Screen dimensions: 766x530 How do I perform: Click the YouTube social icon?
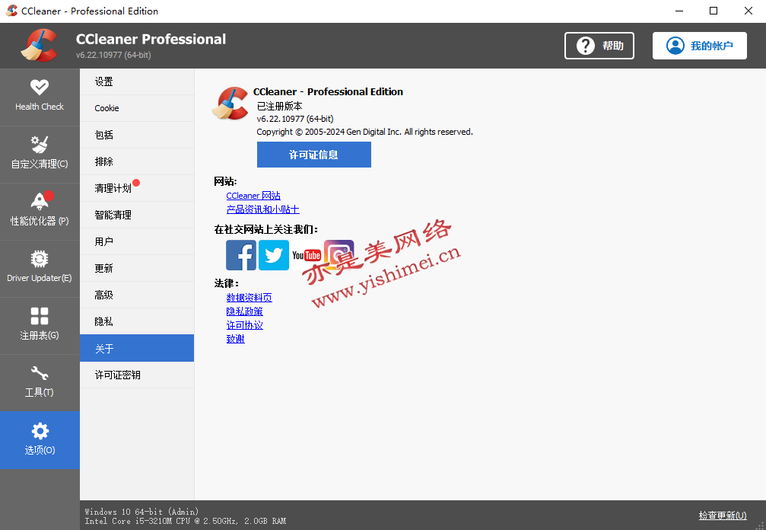coord(307,255)
